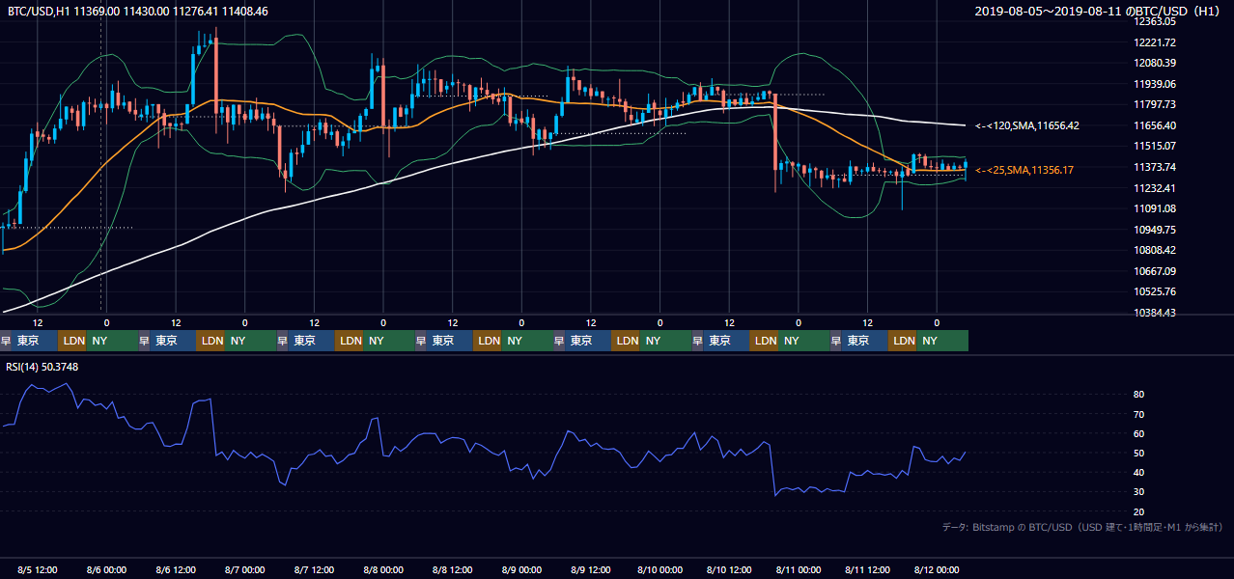Click the RSI axis level 40
Screen dimensions: 1234x579
[x=1139, y=473]
